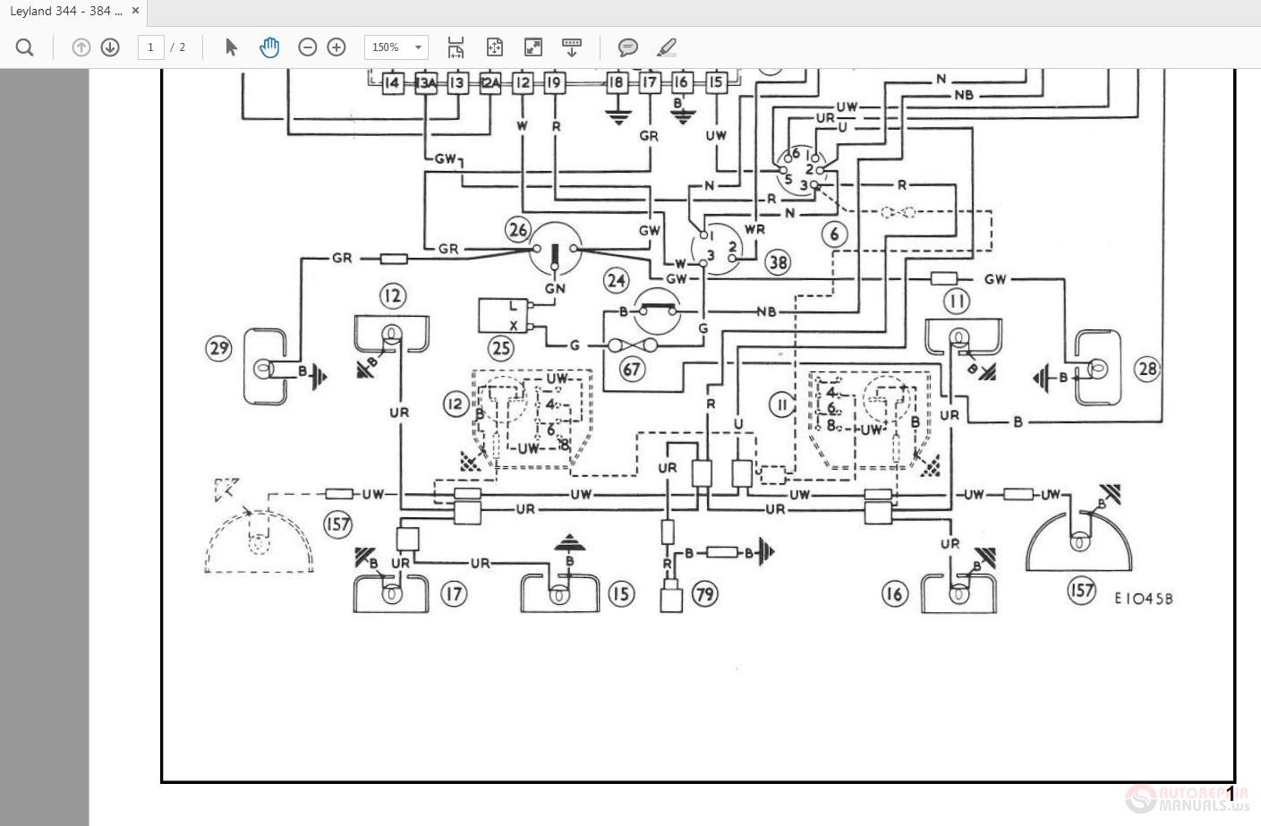Click solid lamp label 157 at right
1261x826 pixels.
point(1081,591)
